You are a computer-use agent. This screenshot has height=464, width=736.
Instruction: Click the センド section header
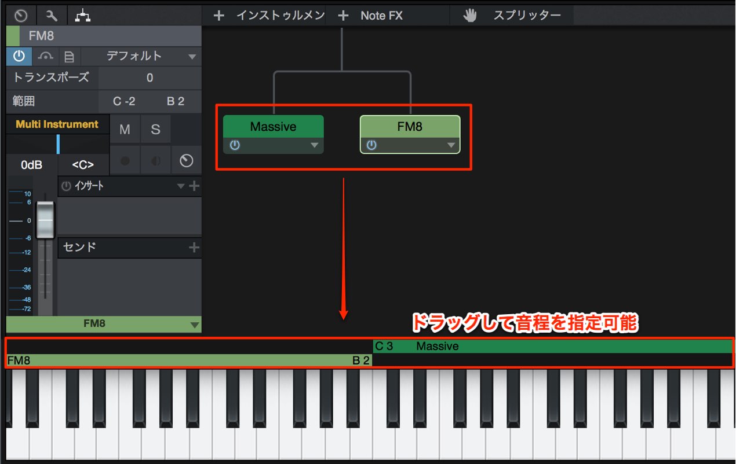click(129, 248)
